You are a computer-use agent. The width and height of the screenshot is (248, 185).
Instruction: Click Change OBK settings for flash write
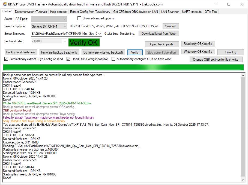216,60
